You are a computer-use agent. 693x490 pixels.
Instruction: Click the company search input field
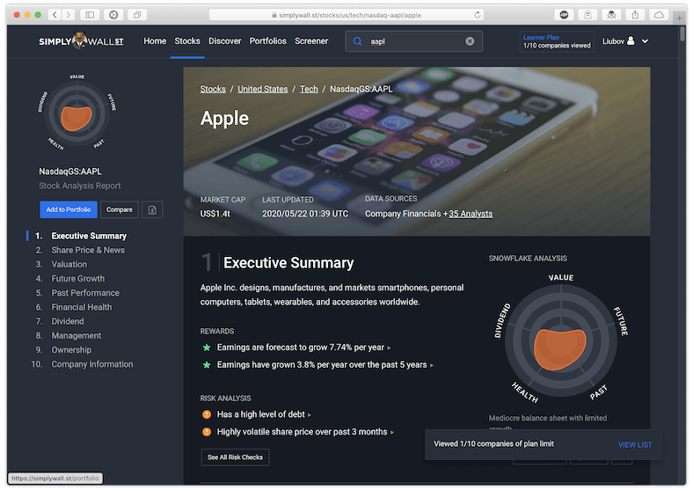pyautogui.click(x=413, y=41)
